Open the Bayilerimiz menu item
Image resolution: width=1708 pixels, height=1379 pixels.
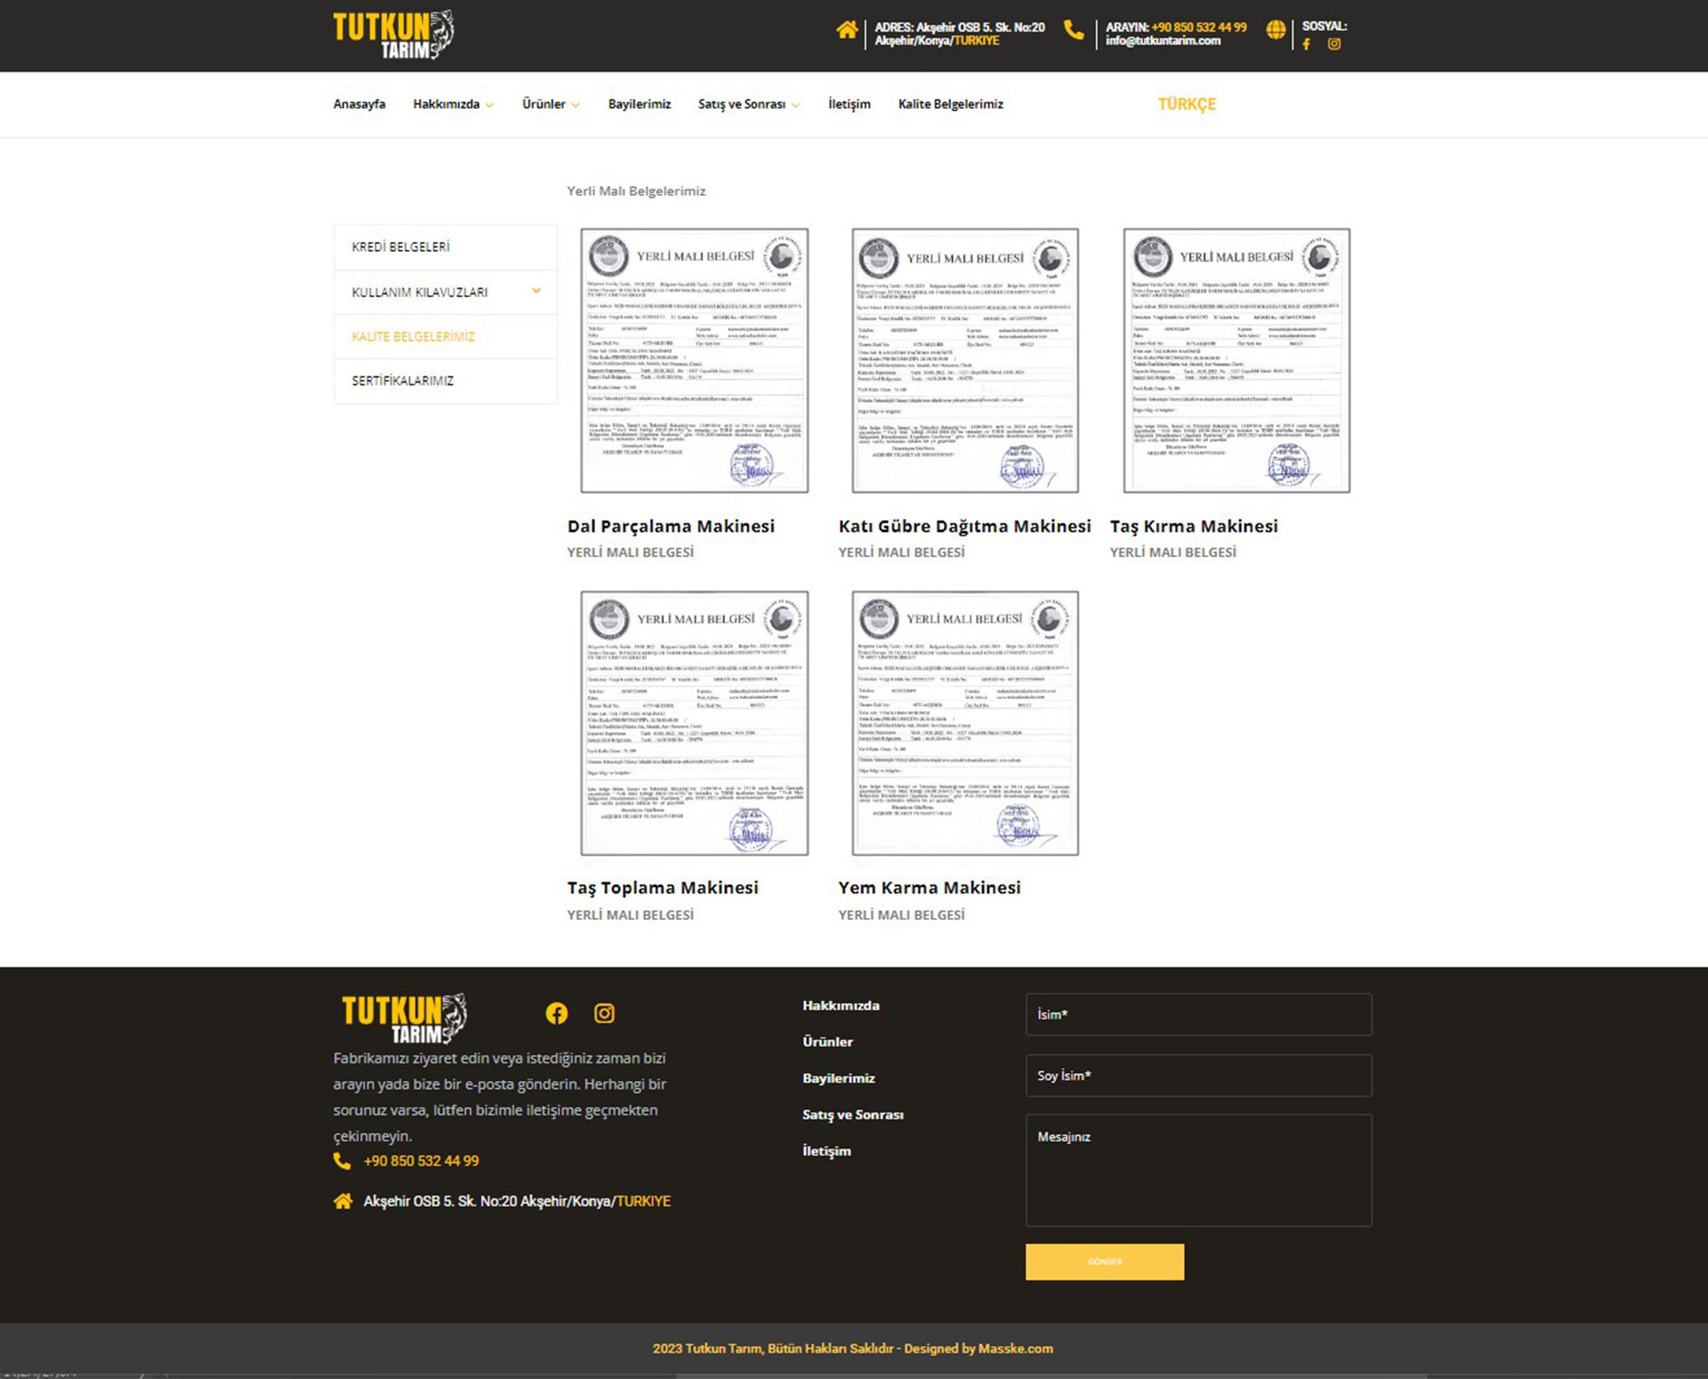639,104
